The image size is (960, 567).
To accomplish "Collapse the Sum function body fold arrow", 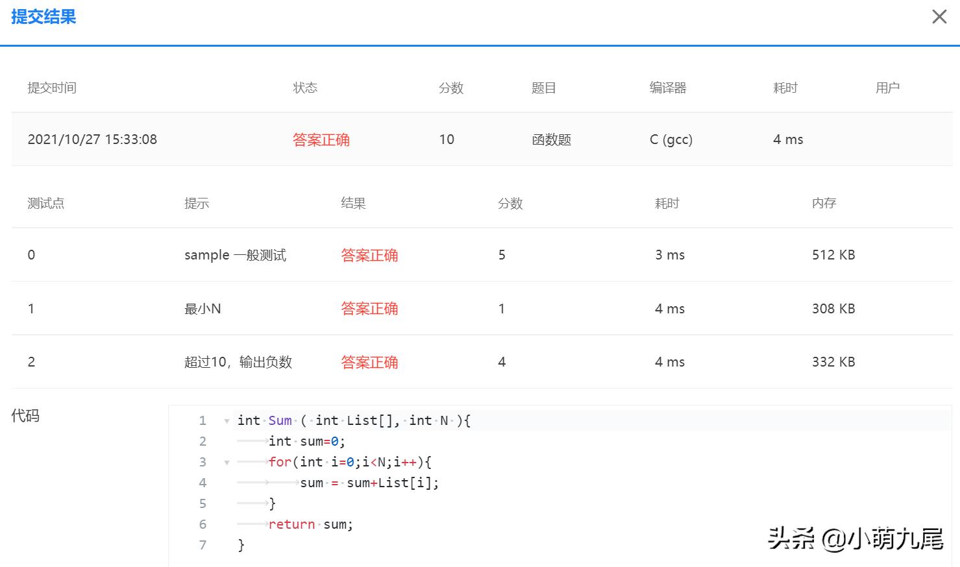I will [226, 420].
